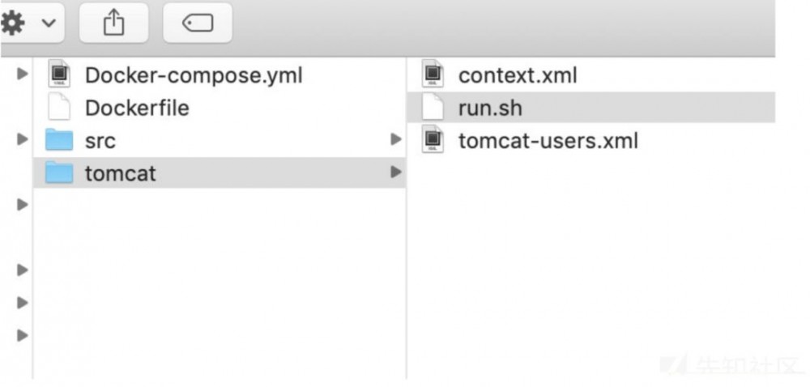Click the tomcat-users.xml file icon
810x387 pixels.
pos(433,140)
